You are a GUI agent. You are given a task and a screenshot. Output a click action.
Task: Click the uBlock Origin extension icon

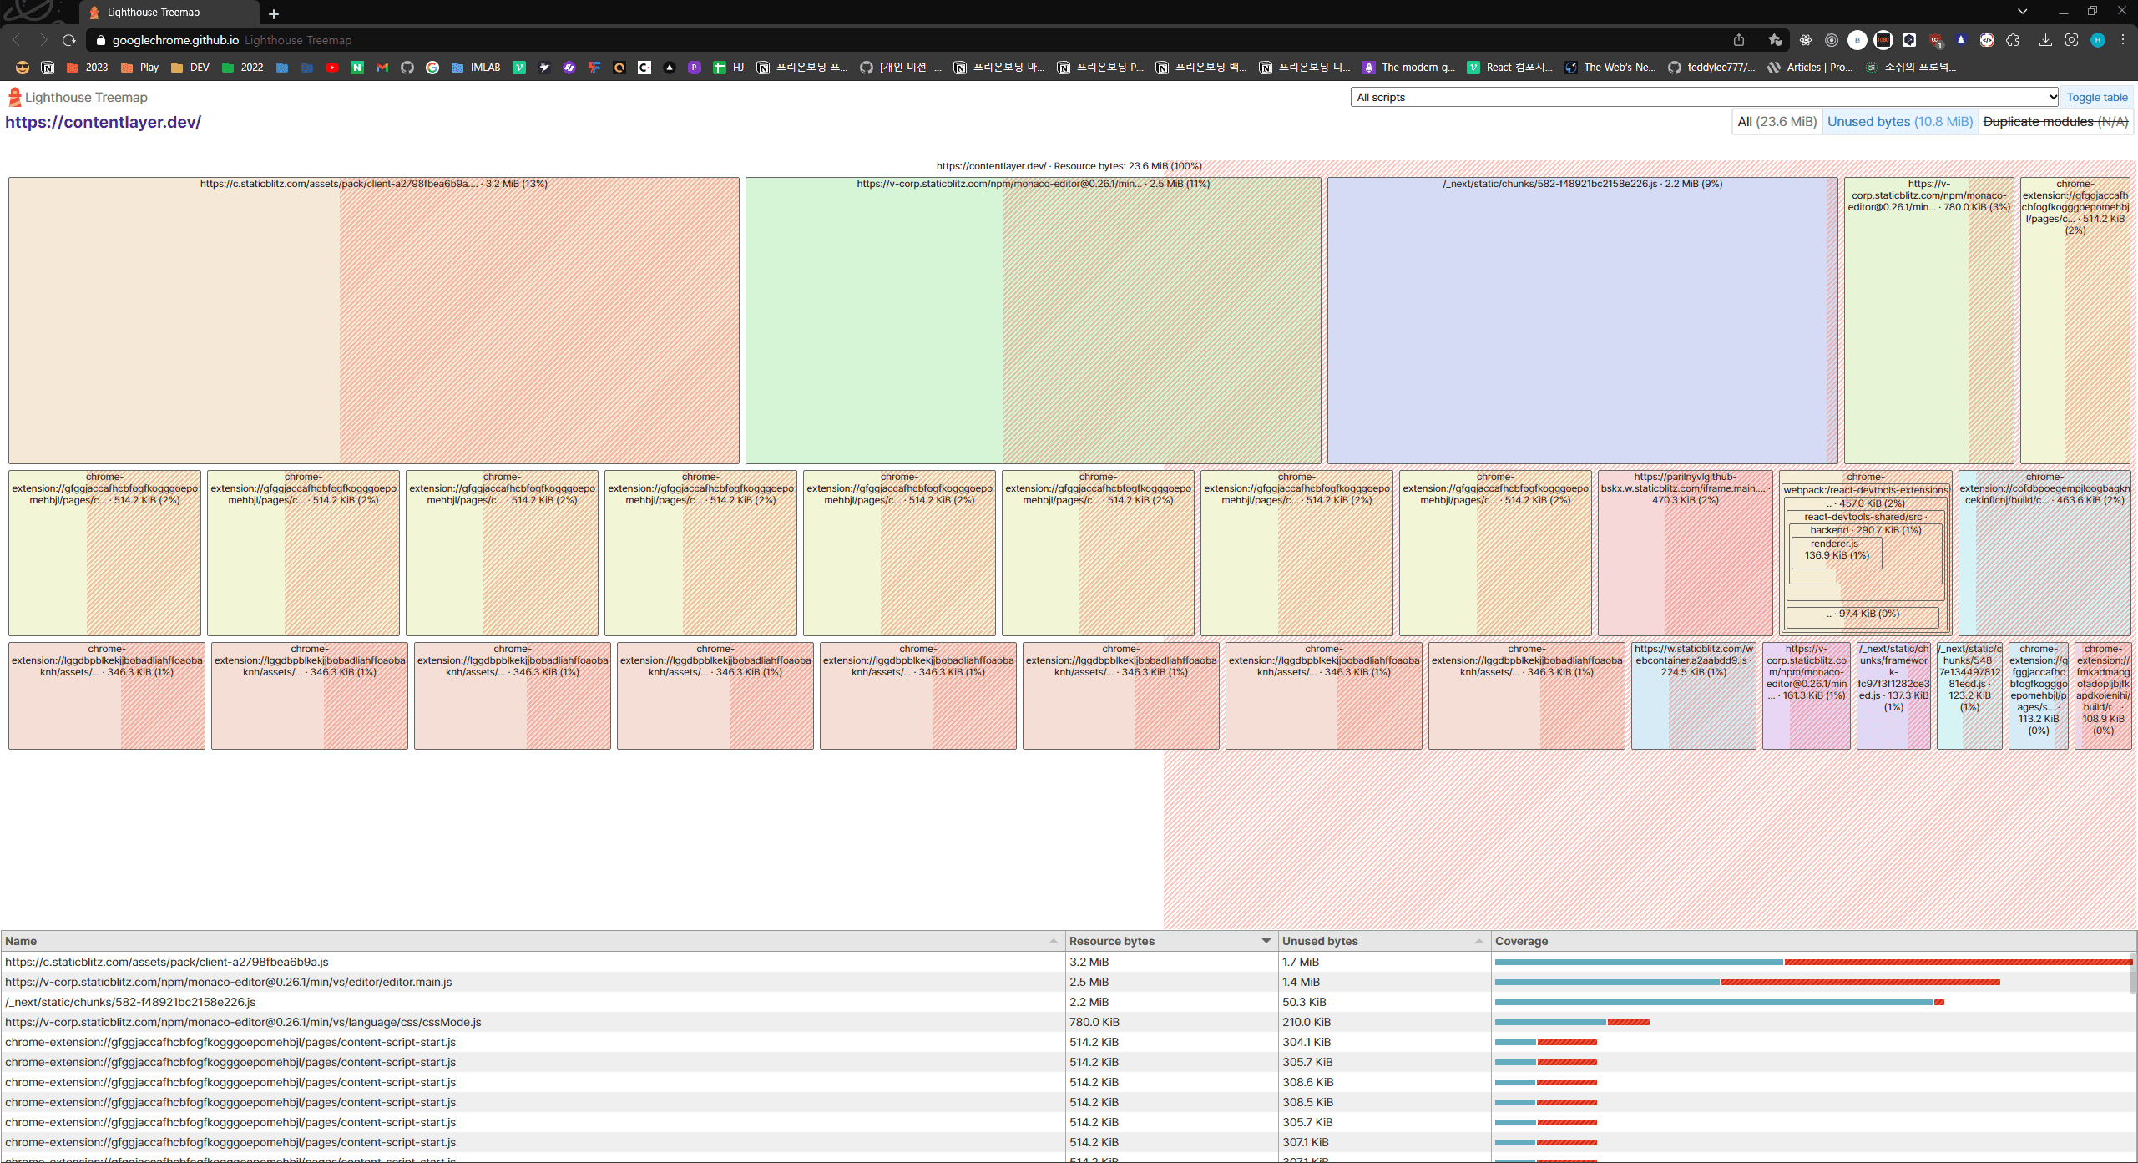point(1935,40)
